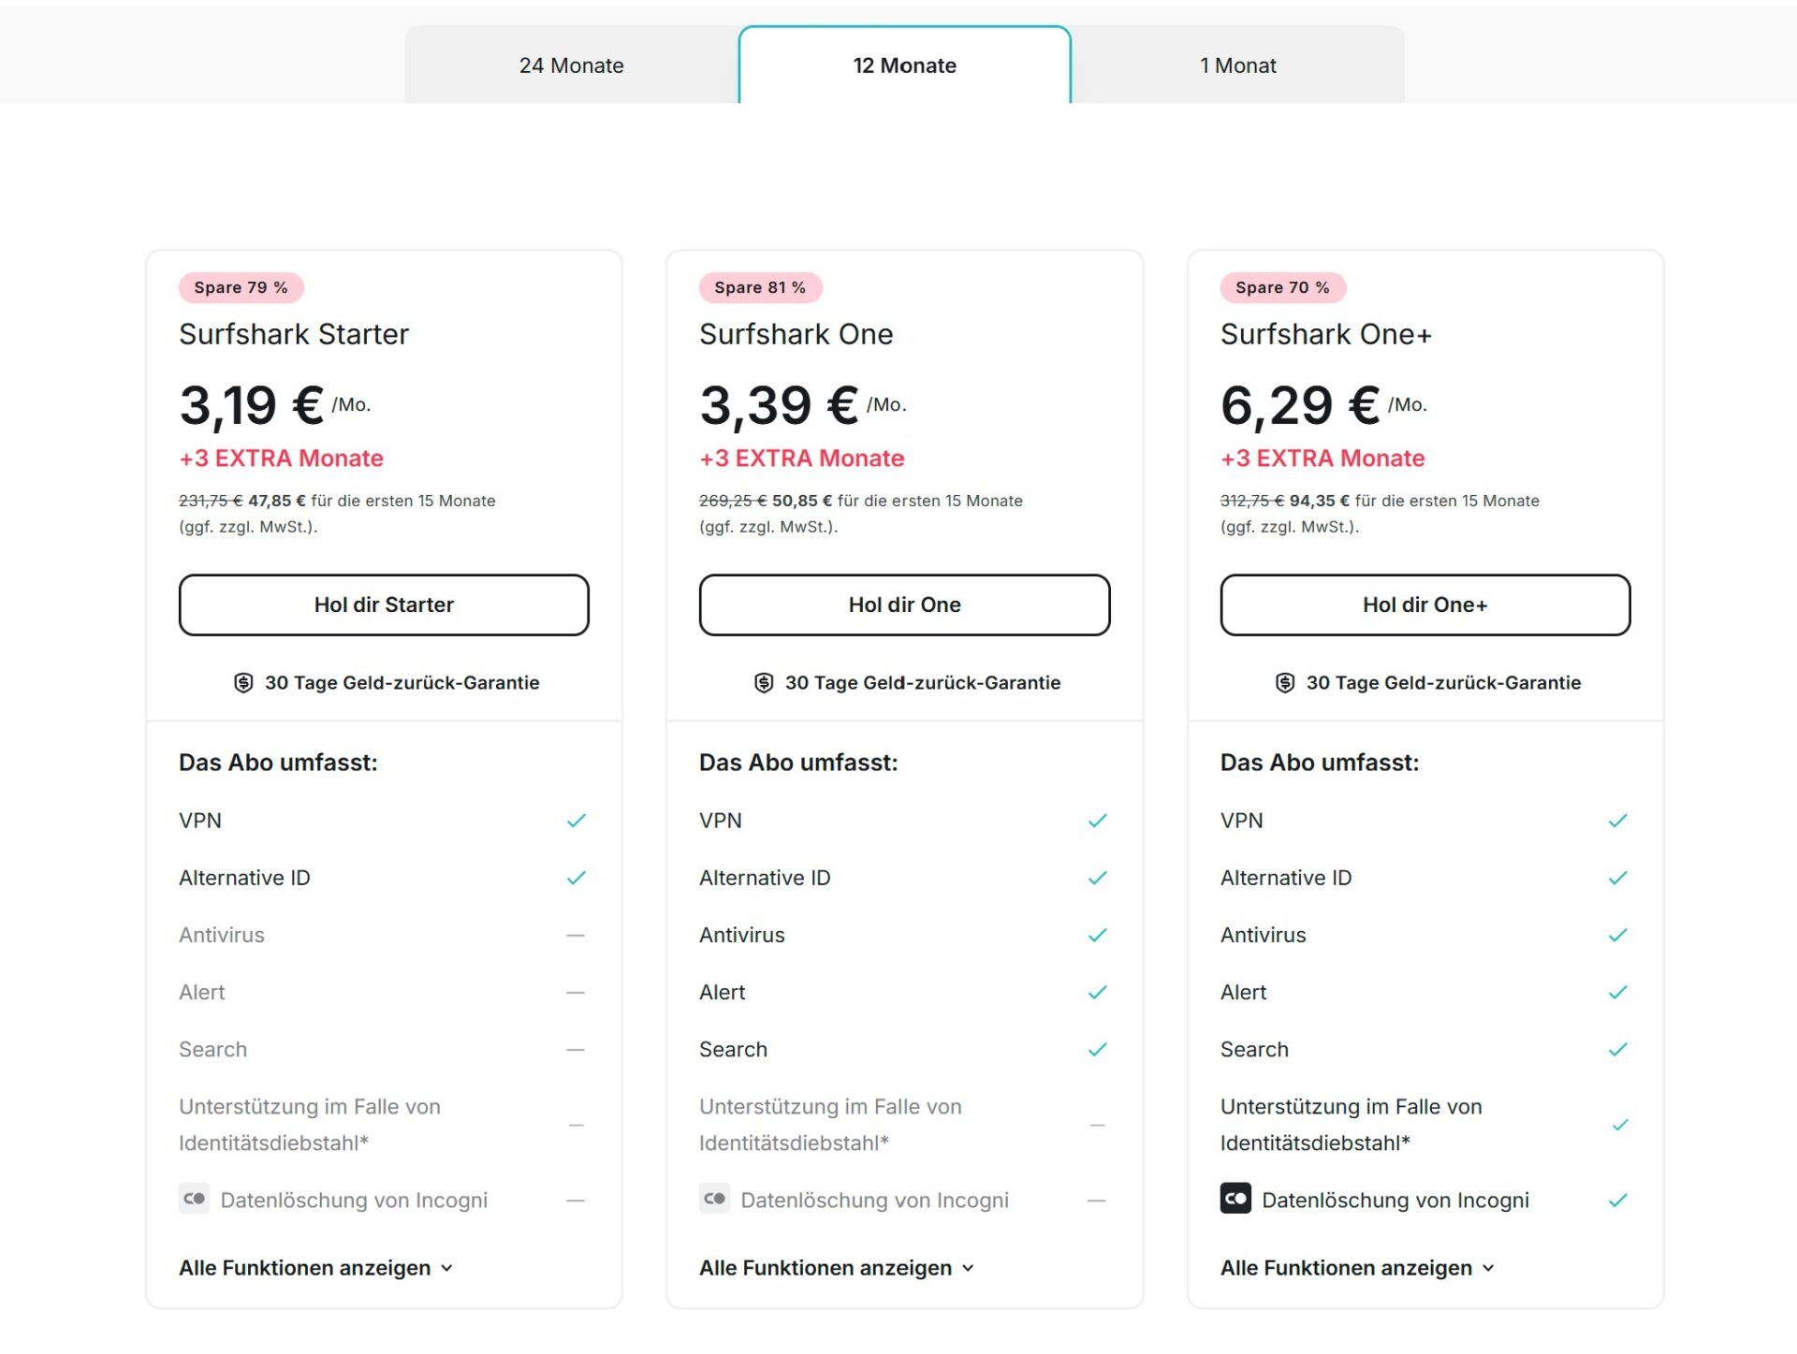
Task: Click the Incogni logo icon in One+ column
Action: pyautogui.click(x=1235, y=1199)
